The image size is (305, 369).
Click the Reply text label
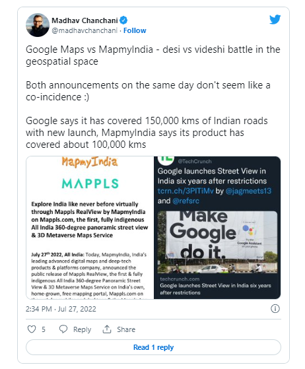(x=82, y=329)
